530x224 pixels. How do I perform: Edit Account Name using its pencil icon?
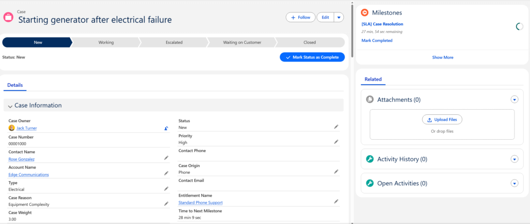[x=166, y=173]
